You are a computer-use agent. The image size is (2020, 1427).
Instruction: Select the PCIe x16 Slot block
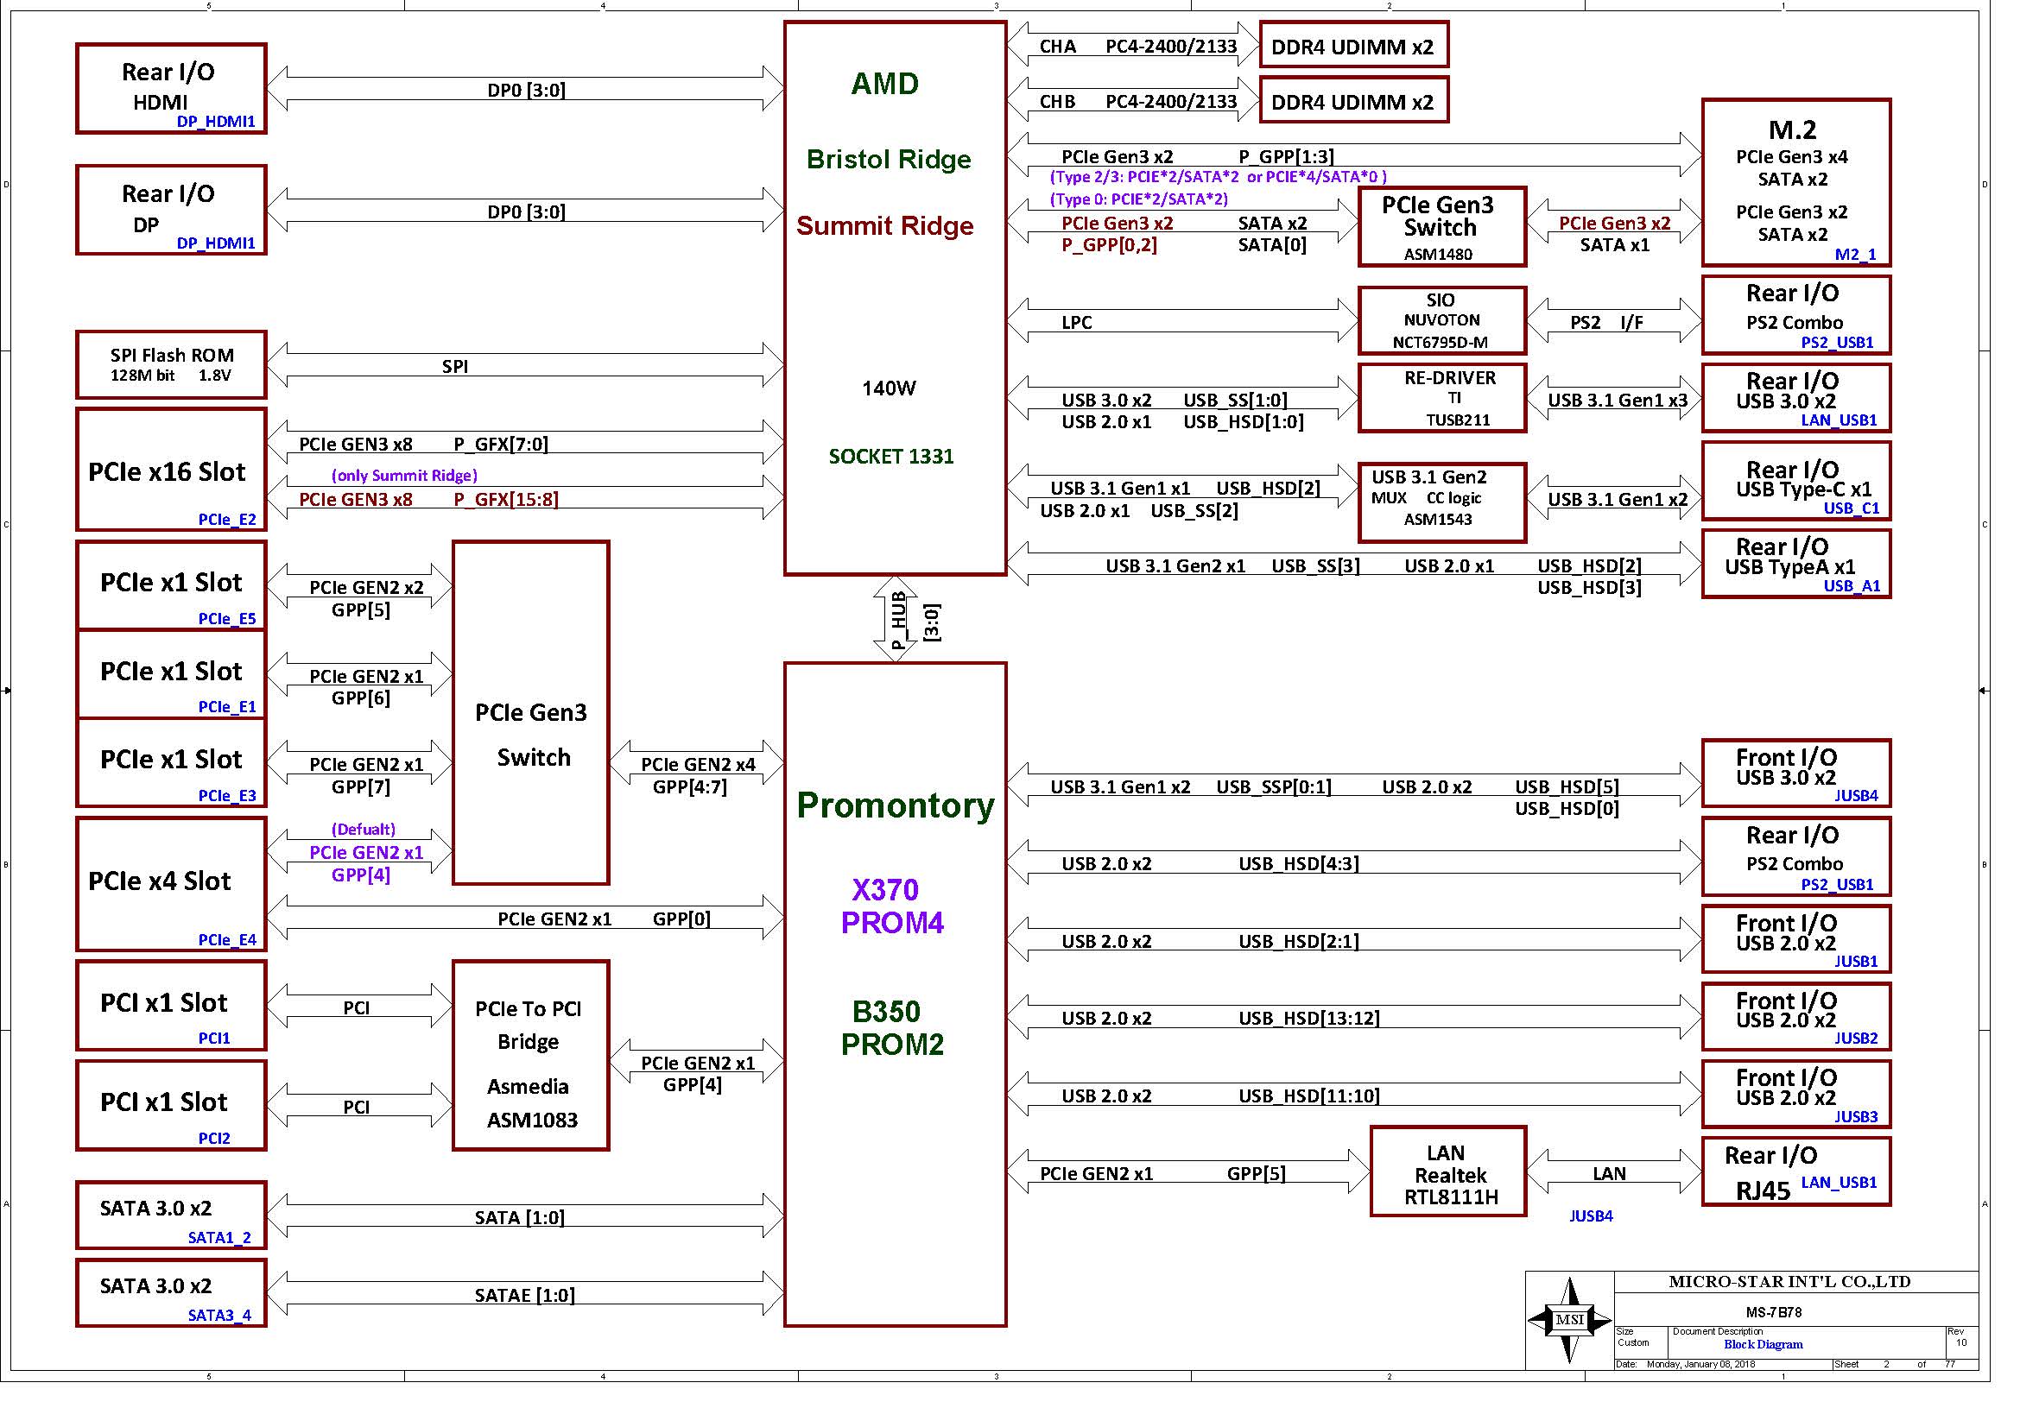pyautogui.click(x=172, y=470)
